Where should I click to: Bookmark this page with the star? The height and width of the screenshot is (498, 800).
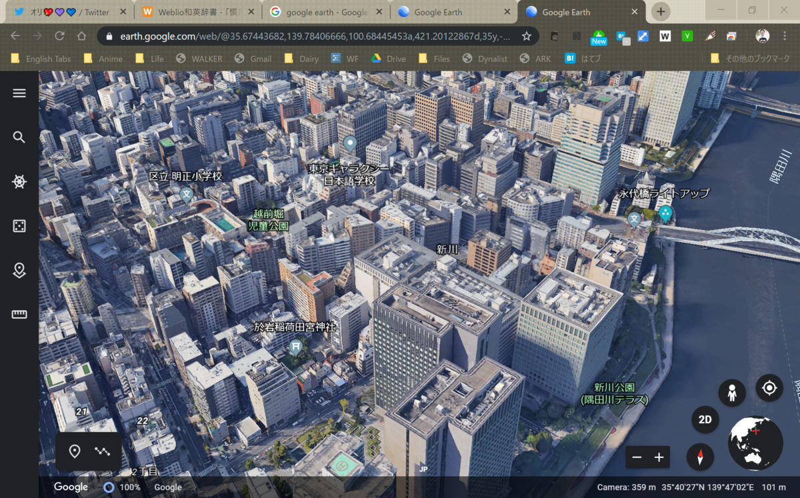point(527,36)
